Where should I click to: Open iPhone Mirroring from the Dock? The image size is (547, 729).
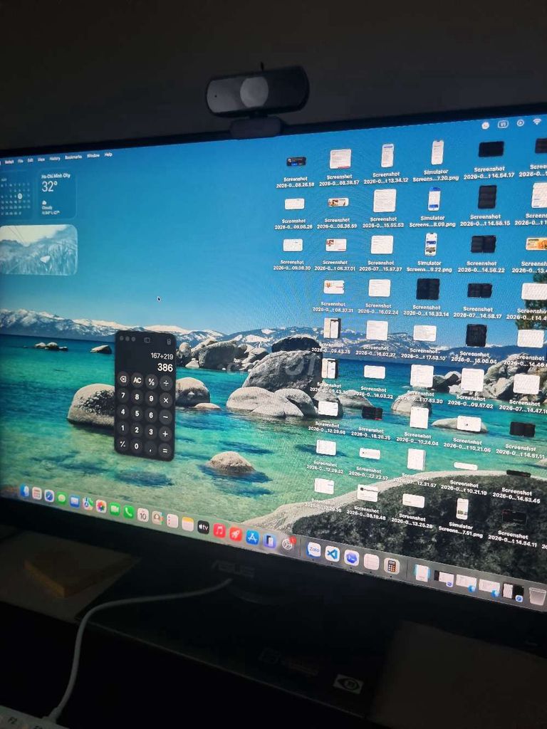(269, 541)
